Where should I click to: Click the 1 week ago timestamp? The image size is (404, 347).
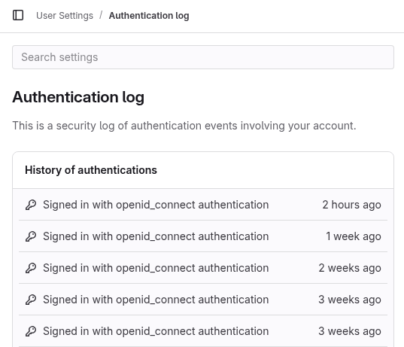coord(354,236)
